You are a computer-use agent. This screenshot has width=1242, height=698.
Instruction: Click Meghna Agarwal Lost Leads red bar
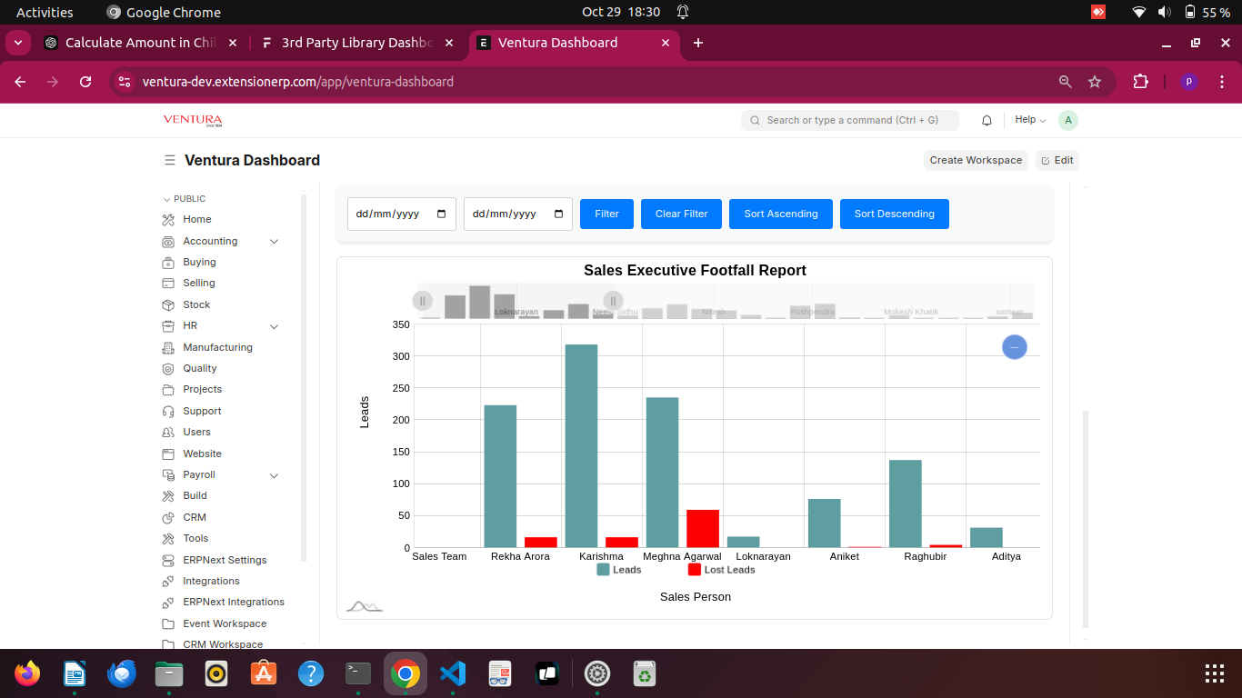[703, 529]
